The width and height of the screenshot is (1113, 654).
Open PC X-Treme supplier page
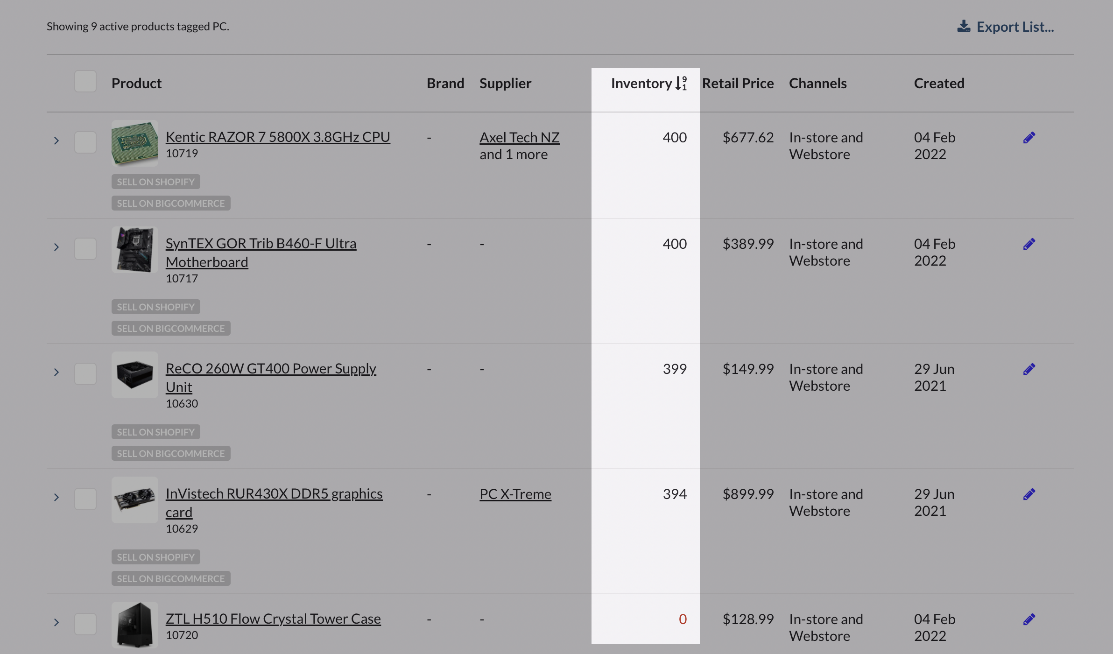pos(515,494)
